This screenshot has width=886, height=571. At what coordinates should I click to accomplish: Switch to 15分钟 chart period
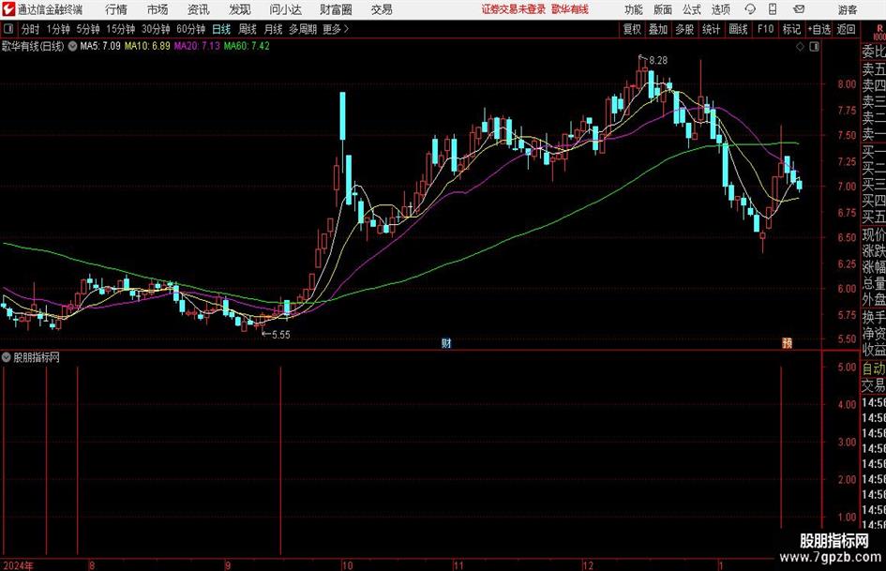(x=121, y=29)
